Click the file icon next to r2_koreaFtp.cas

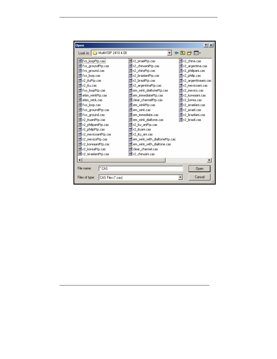(x=80, y=149)
